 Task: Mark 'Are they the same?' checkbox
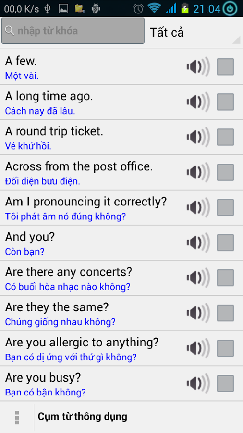(x=225, y=313)
